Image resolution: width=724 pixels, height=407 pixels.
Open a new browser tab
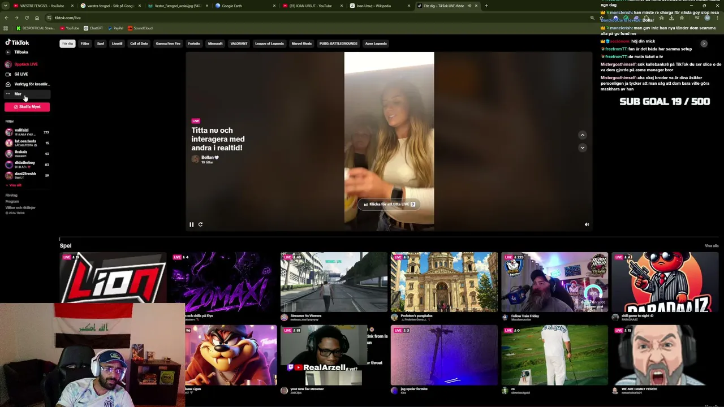coord(486,6)
